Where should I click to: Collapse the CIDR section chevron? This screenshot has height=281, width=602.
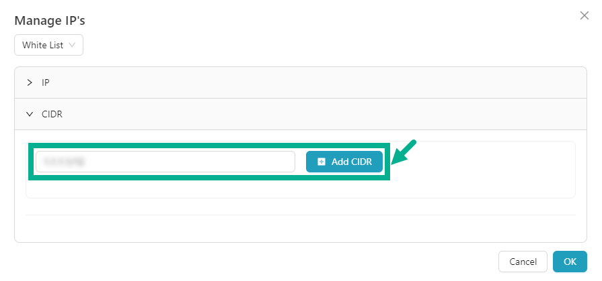tap(30, 114)
